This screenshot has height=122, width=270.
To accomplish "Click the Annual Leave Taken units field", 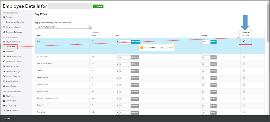I will click(x=206, y=64).
